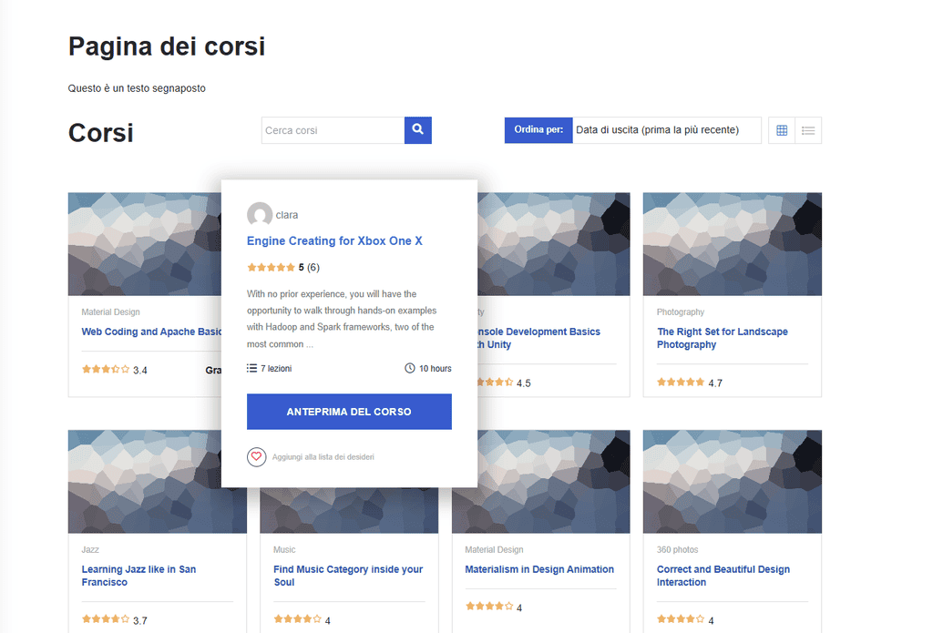Click the Questo è un testo segnaposto text

(137, 88)
